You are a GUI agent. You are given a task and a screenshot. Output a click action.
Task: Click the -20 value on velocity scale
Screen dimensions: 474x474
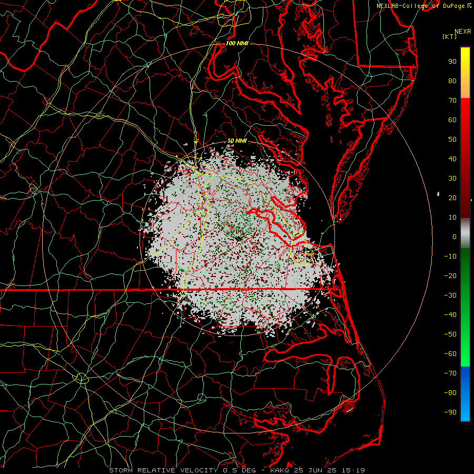coord(450,275)
